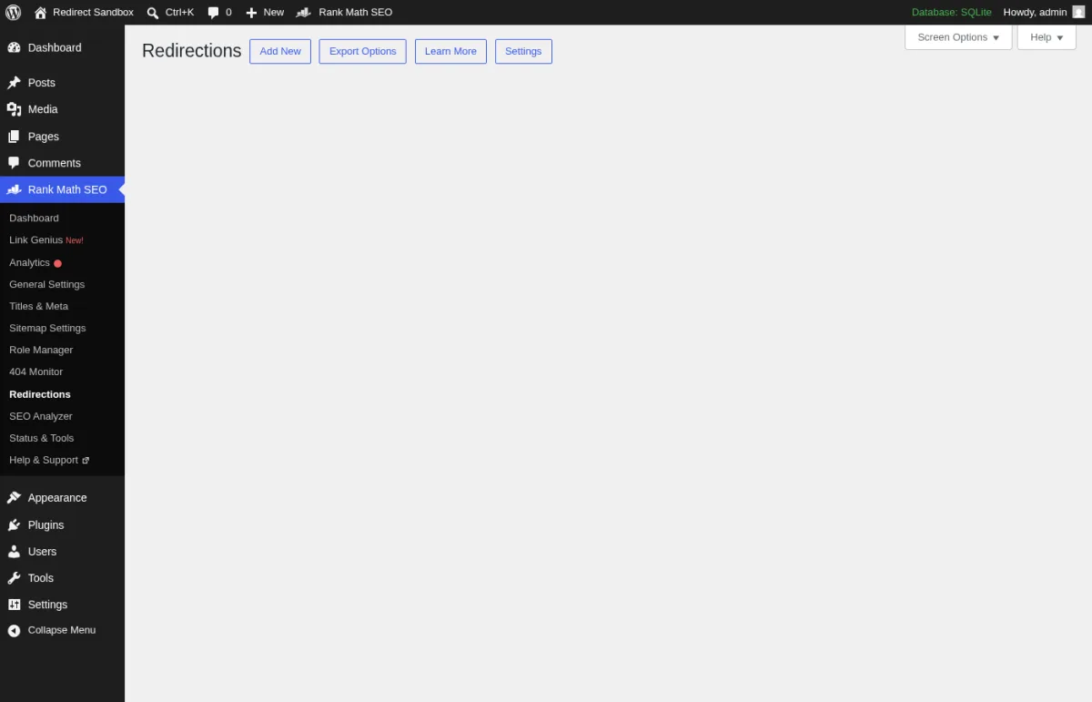Click the Learn More button
The width and height of the screenshot is (1092, 702).
[450, 51]
